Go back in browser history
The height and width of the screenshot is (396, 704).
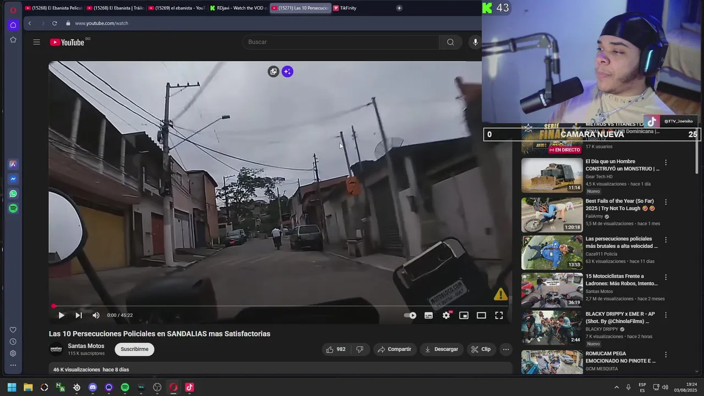click(30, 23)
